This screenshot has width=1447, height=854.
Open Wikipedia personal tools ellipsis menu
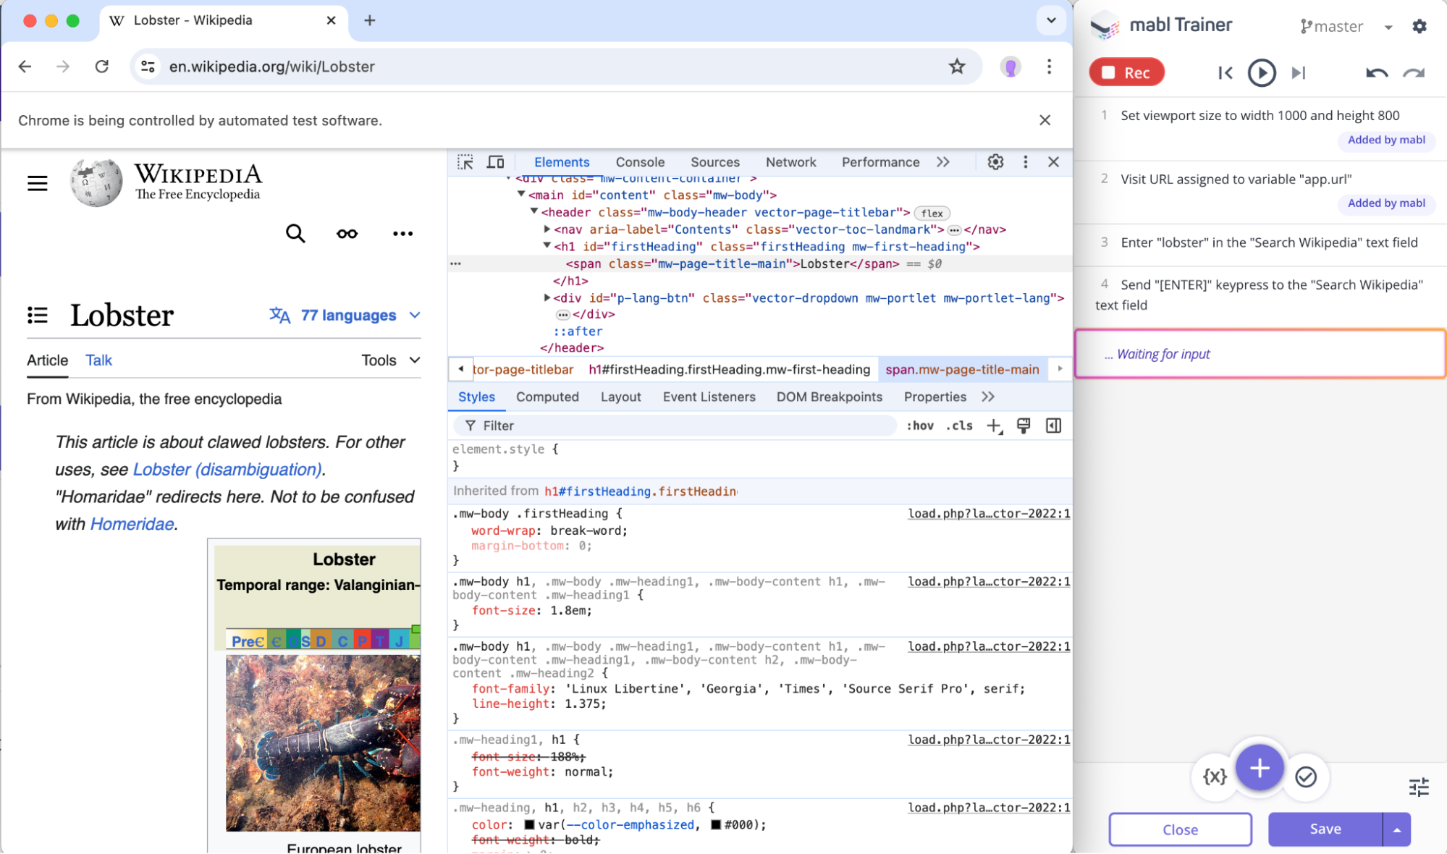point(402,233)
